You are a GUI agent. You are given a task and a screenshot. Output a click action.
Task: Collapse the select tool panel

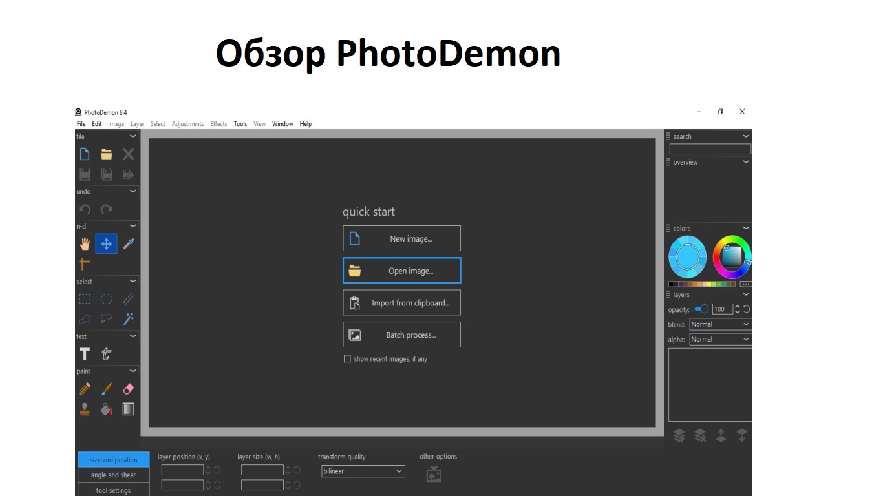coord(133,281)
